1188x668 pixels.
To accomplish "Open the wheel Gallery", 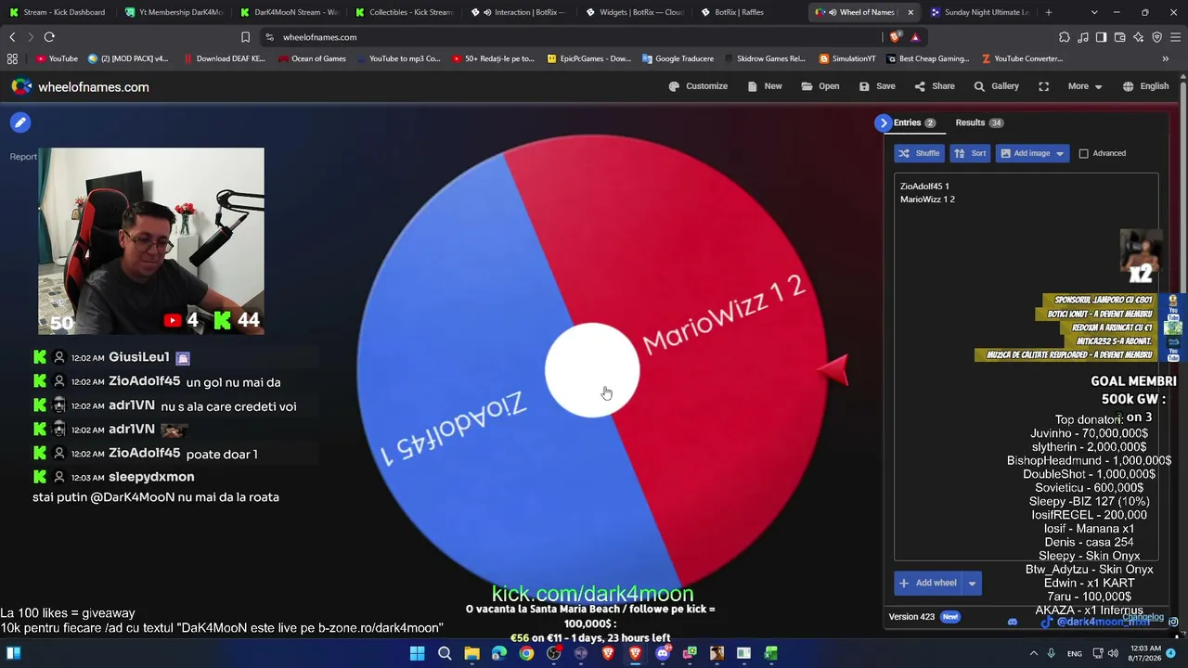I will point(996,86).
